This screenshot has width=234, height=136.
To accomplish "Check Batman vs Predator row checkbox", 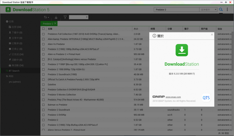I will 43,105.
